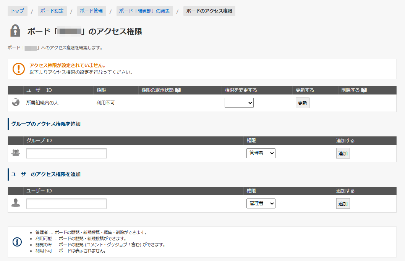Focus the グループ ID input field
Image resolution: width=405 pixels, height=261 pixels.
pyautogui.click(x=66, y=153)
